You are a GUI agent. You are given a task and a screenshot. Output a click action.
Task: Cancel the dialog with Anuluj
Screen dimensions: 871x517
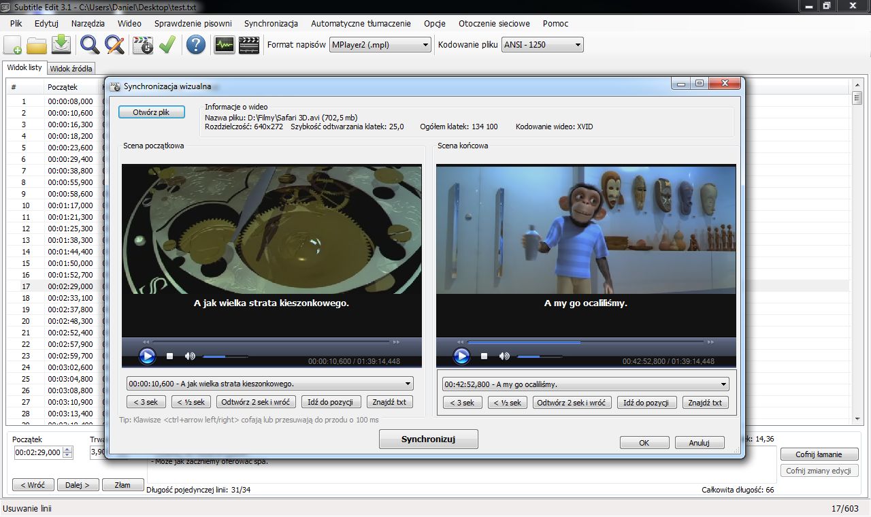(699, 443)
